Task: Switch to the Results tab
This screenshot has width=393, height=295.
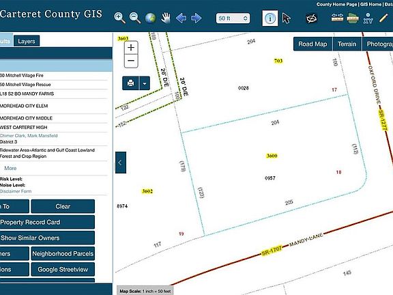Action: [5, 41]
